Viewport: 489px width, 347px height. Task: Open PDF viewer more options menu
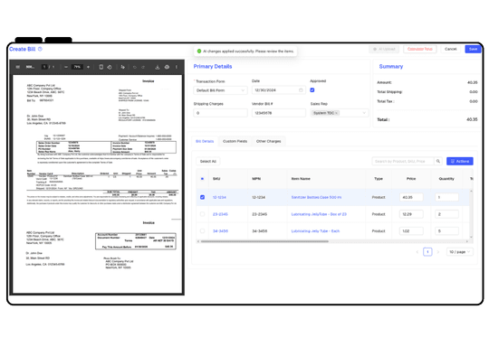coord(177,67)
